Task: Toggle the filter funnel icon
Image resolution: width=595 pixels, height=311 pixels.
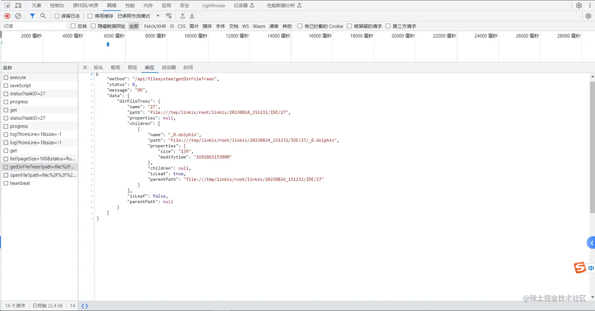Action: (x=32, y=16)
